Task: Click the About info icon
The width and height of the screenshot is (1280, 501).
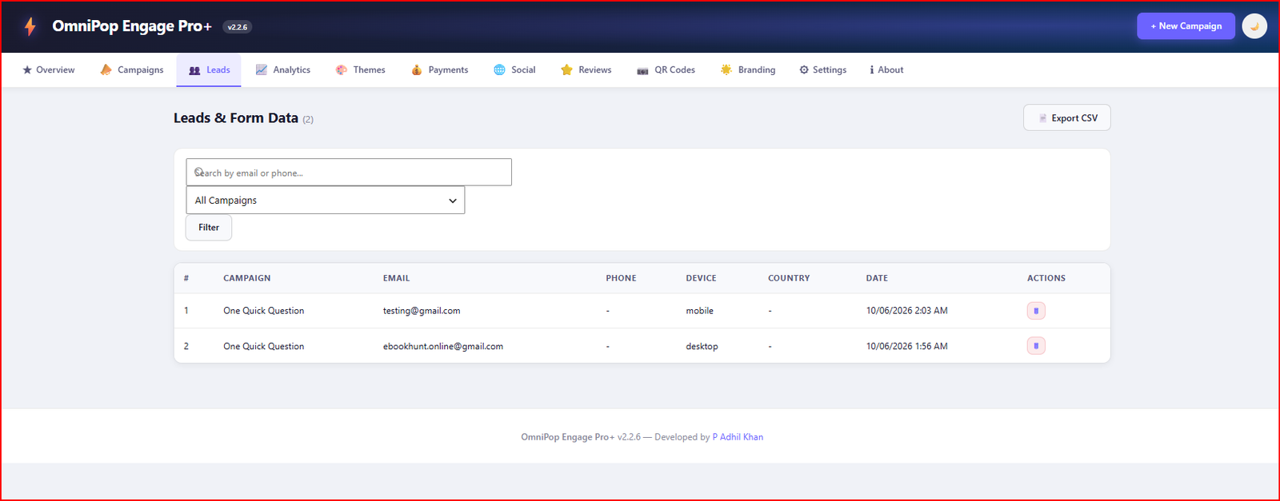Action: (872, 70)
